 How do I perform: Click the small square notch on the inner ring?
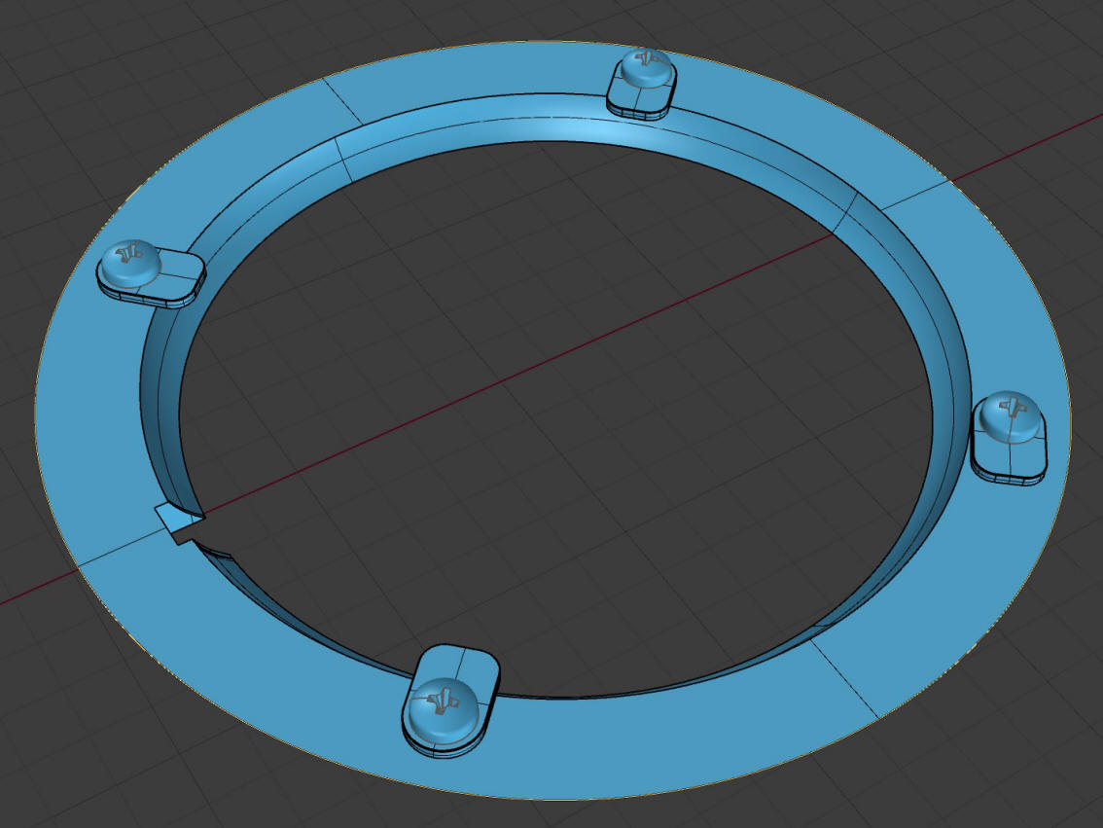[x=176, y=522]
